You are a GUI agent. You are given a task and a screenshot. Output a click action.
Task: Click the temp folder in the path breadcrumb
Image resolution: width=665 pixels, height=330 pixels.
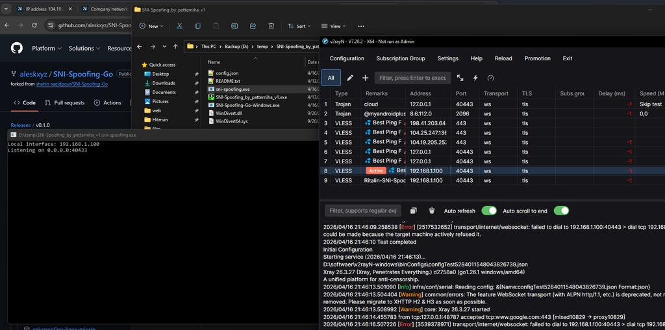(x=262, y=46)
